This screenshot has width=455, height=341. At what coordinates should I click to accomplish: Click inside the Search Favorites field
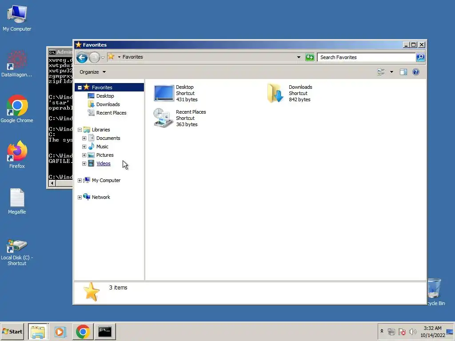pyautogui.click(x=366, y=57)
